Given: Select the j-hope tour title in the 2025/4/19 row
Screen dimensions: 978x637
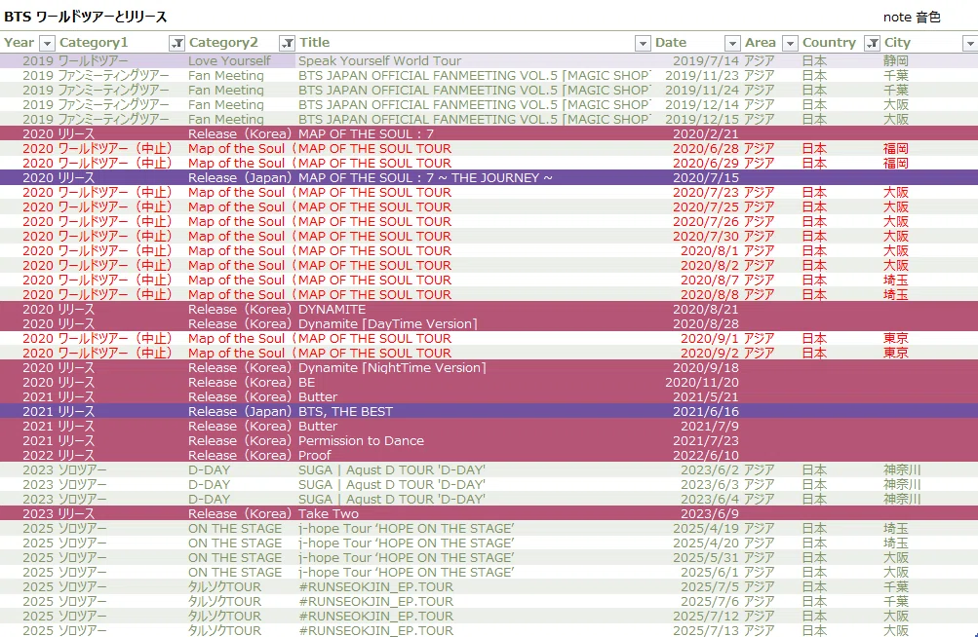Looking at the screenshot, I should pos(406,529).
